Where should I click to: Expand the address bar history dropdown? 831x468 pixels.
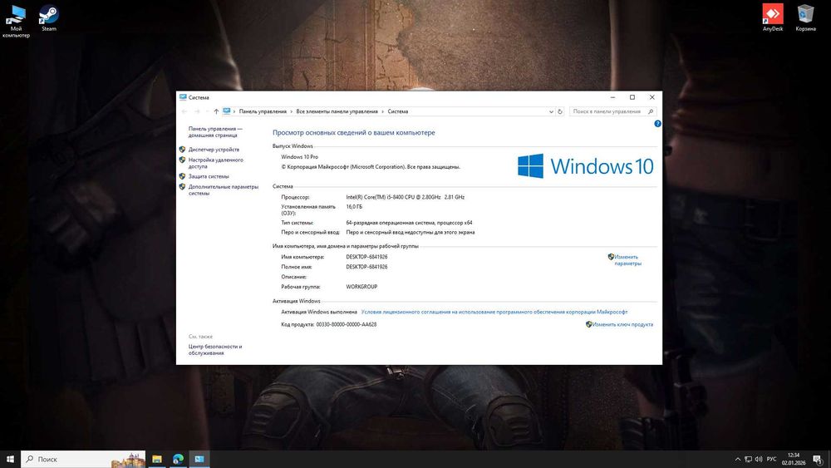click(x=551, y=111)
